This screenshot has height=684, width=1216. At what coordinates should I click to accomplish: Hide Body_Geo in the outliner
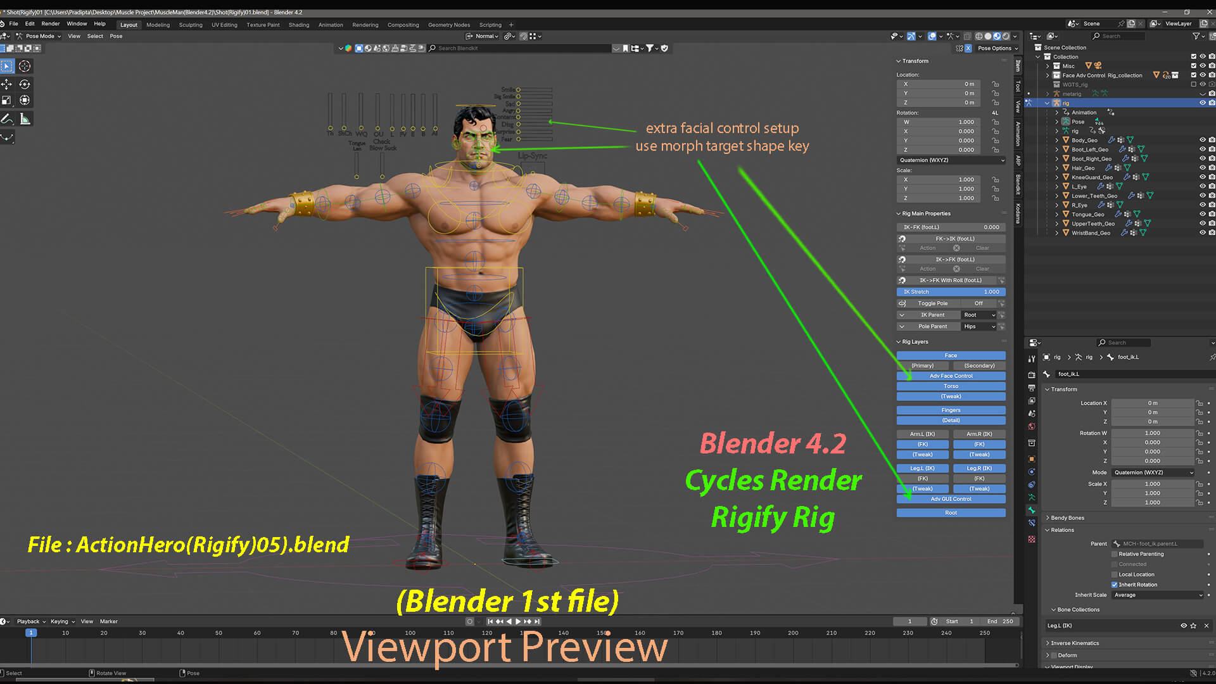click(1202, 140)
